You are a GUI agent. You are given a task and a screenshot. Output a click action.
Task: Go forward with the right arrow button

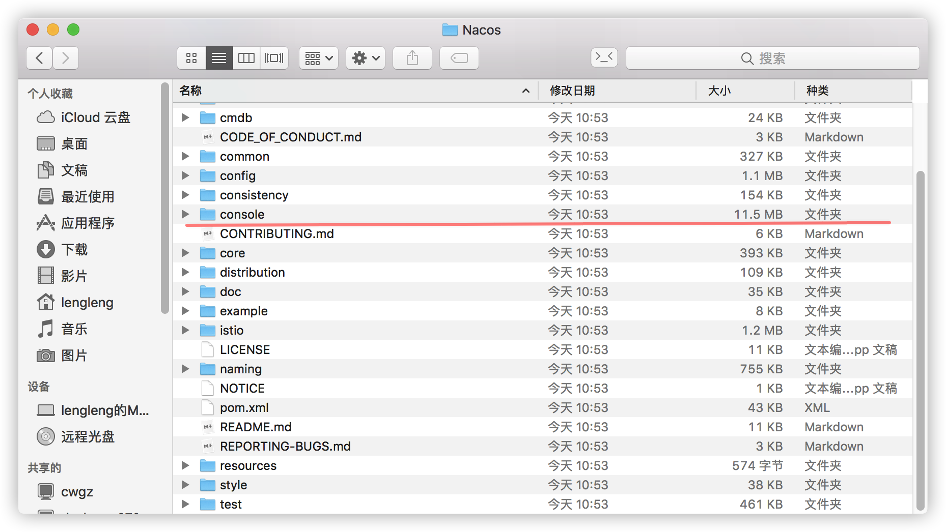click(x=66, y=58)
